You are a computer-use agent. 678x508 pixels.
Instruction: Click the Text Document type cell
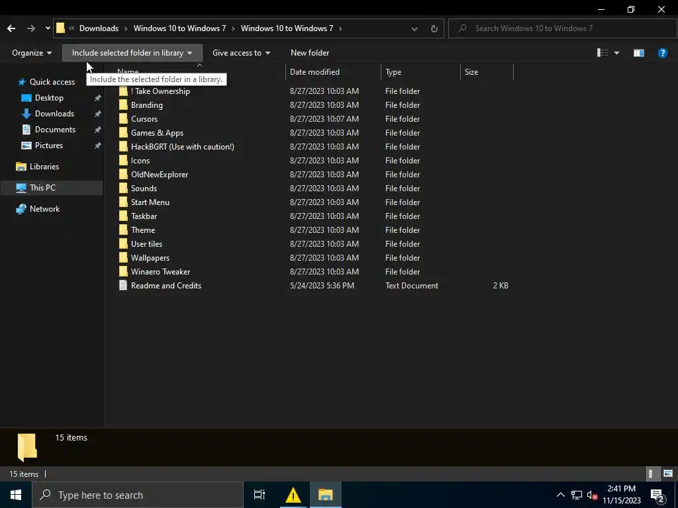tap(412, 286)
